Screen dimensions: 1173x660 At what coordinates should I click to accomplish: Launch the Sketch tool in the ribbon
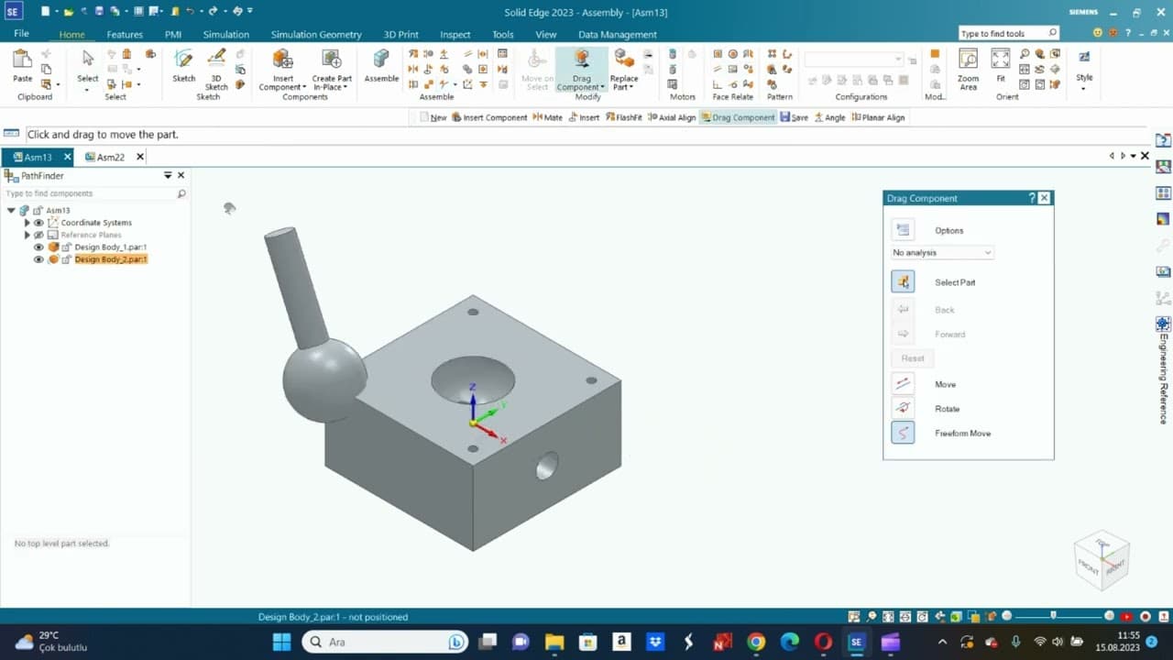(183, 60)
